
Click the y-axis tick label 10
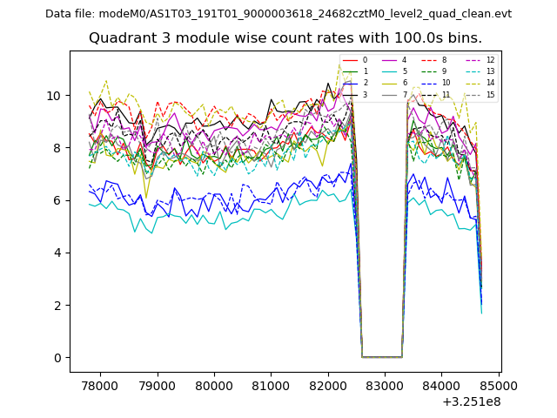(54, 96)
